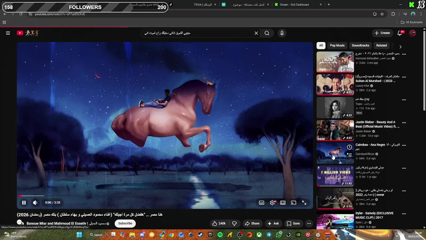Show more filter chips with right chevron
Screen dimensions: 426x240
400,47
